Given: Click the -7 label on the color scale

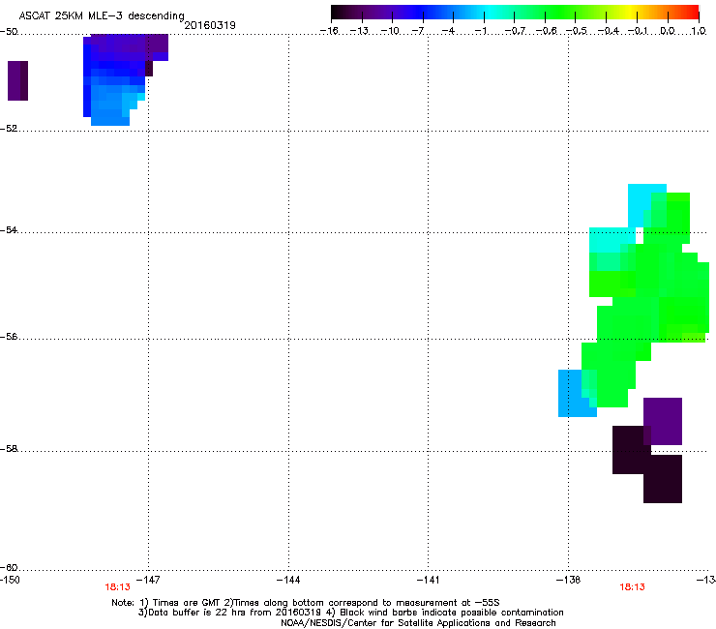Looking at the screenshot, I should [418, 31].
